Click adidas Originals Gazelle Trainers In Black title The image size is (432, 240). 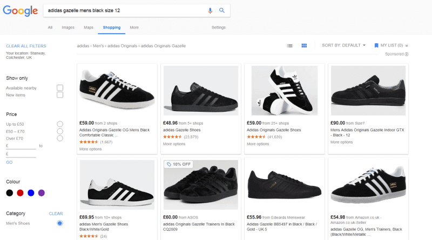199,227
